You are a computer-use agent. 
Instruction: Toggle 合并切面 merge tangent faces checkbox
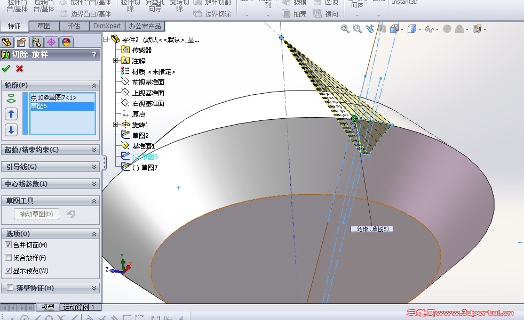pos(9,245)
